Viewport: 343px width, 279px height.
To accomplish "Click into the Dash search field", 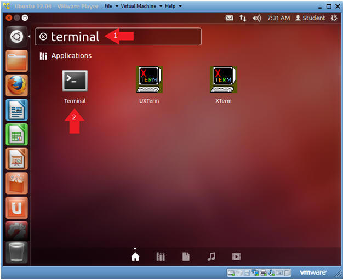I will 118,37.
